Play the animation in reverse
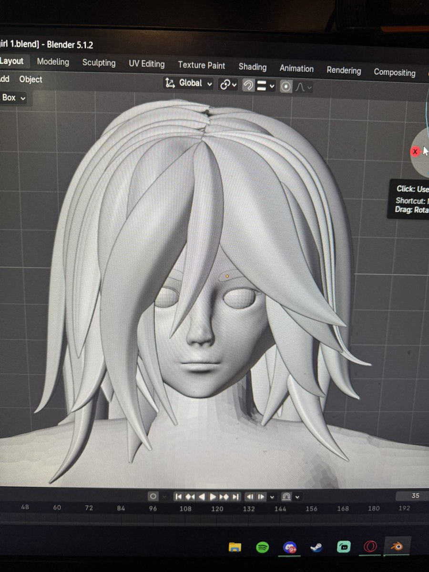The height and width of the screenshot is (572, 429). [x=202, y=497]
